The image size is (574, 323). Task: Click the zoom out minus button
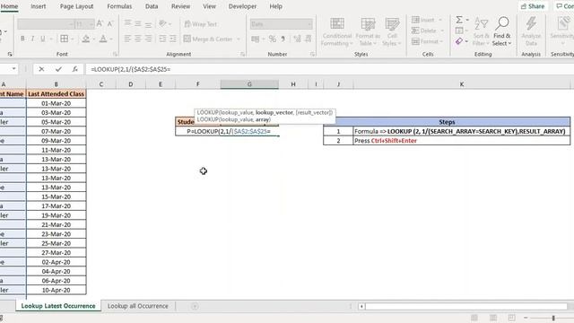(526, 318)
